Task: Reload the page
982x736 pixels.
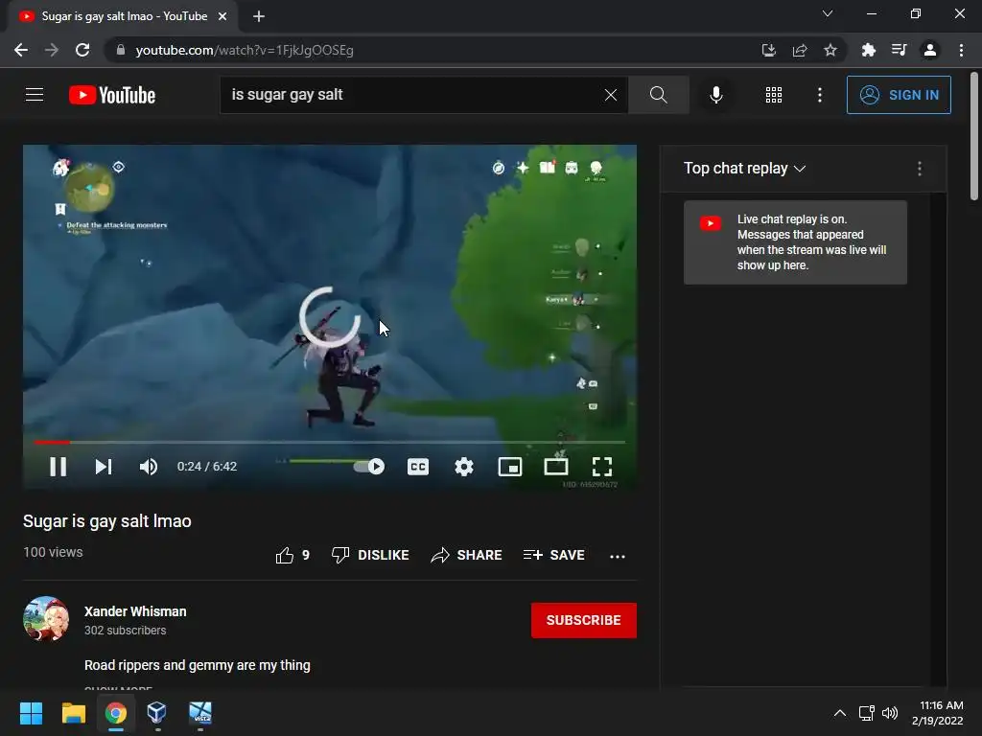Action: (82, 50)
